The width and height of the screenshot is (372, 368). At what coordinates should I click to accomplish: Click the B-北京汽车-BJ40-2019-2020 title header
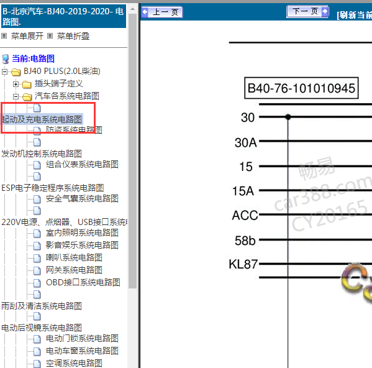(x=63, y=17)
